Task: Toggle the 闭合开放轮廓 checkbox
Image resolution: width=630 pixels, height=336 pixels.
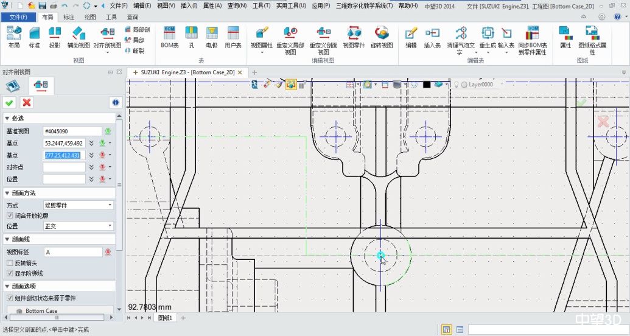Action: [x=10, y=215]
